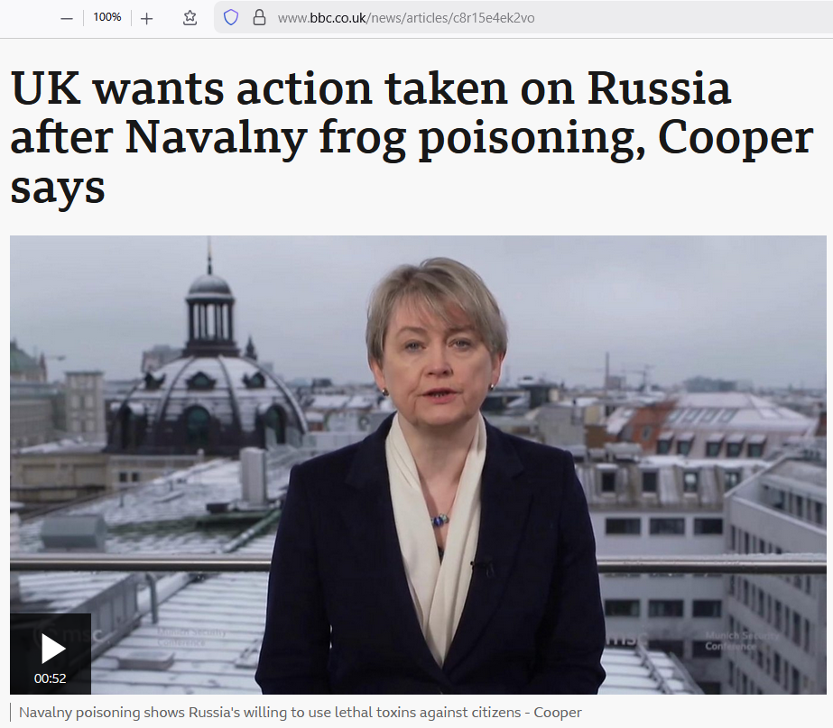
Task: Click the zoom in plus button
Action: 146,19
